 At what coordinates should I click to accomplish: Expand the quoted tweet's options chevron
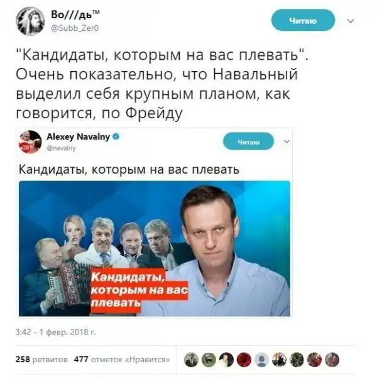coord(287,142)
